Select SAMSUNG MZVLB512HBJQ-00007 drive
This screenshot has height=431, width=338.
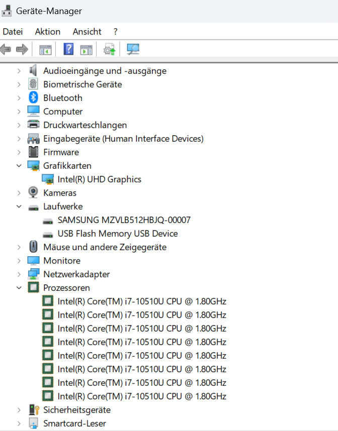[124, 220]
